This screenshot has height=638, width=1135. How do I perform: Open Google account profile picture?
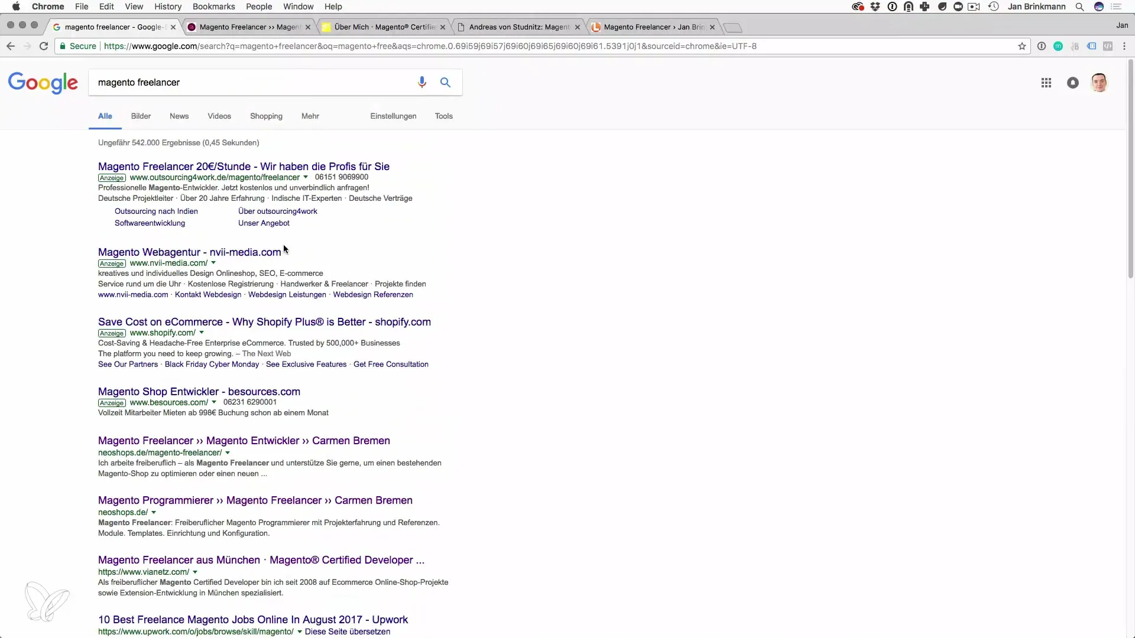point(1099,83)
